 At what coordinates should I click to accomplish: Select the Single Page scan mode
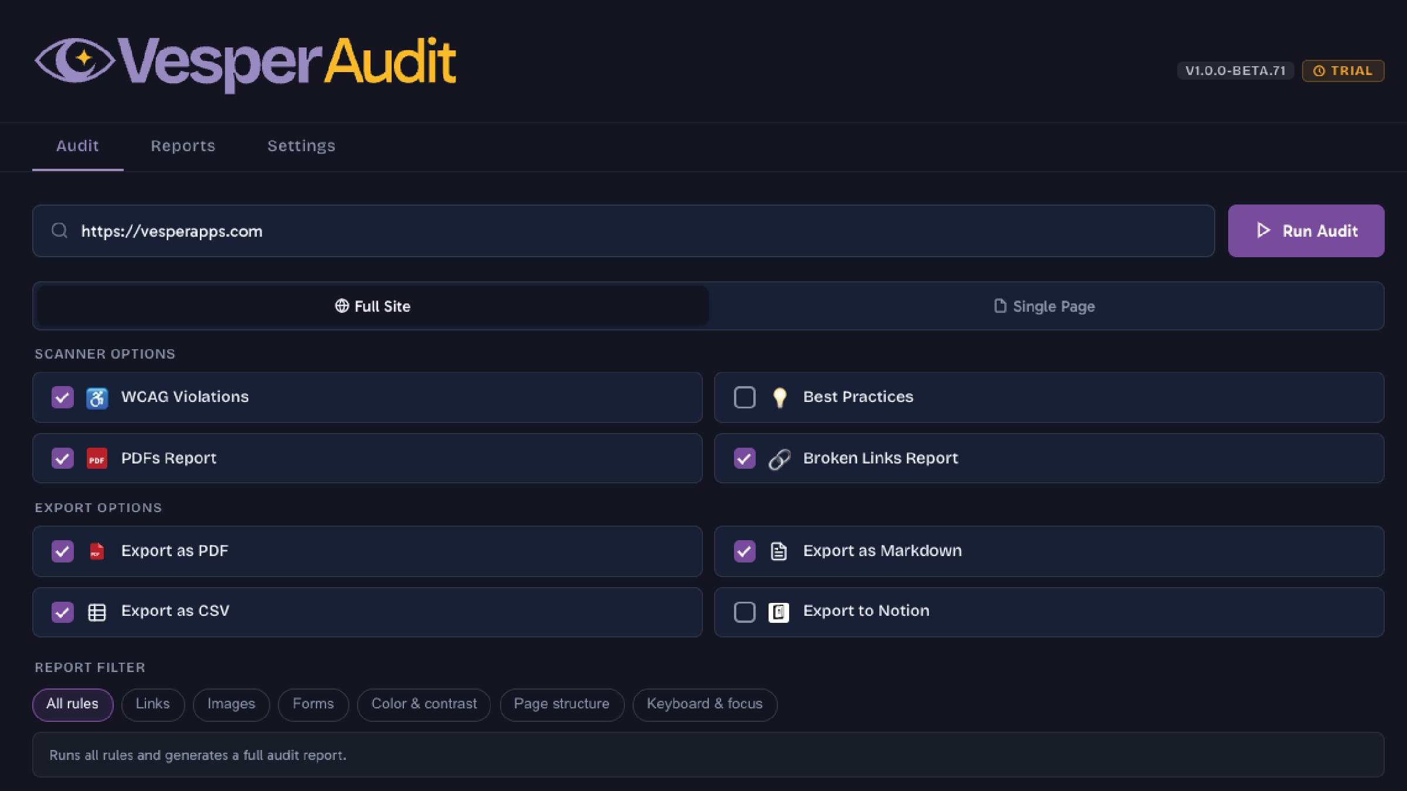tap(1045, 306)
